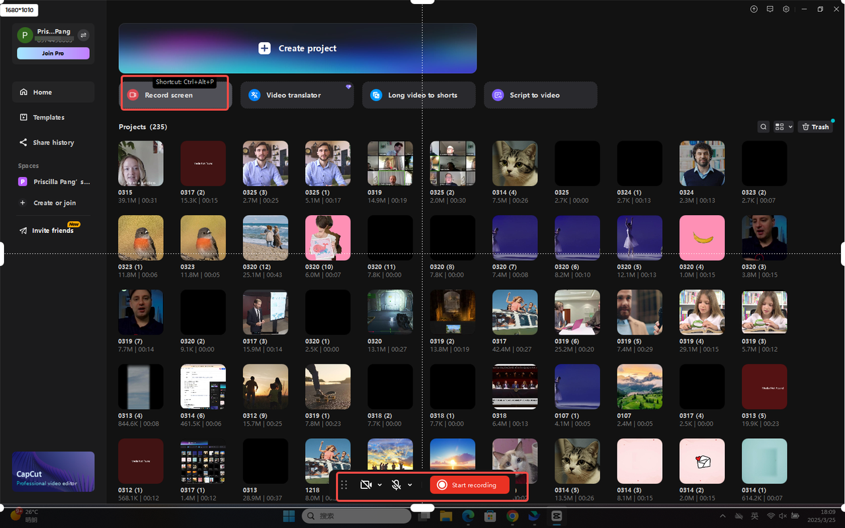Viewport: 845px width, 528px height.
Task: Click the search icon above projects
Action: tap(763, 126)
